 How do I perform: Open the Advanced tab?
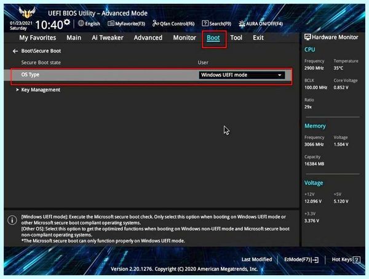tap(148, 38)
